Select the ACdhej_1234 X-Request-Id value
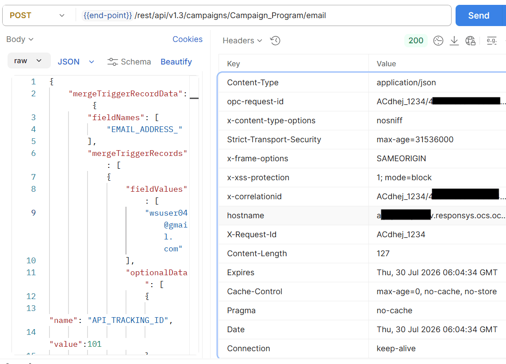Screen dimensions: 506x364 [401, 235]
